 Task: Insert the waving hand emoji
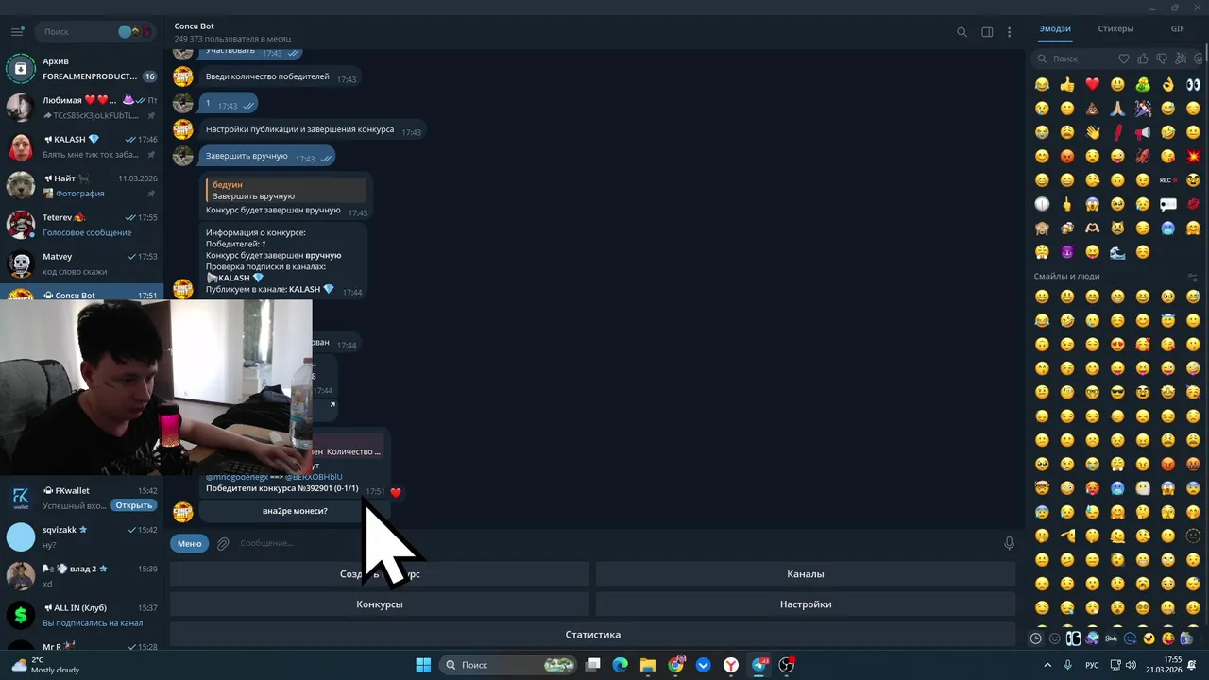tap(1092, 132)
